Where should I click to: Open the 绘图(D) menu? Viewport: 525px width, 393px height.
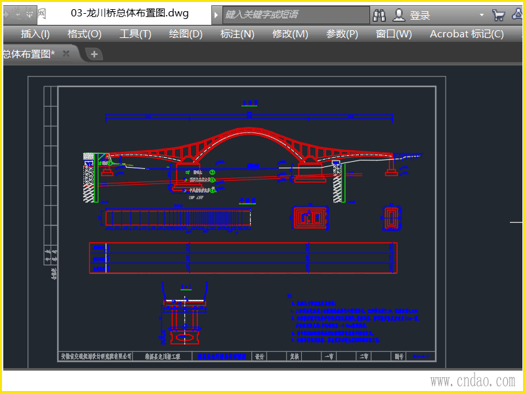186,34
